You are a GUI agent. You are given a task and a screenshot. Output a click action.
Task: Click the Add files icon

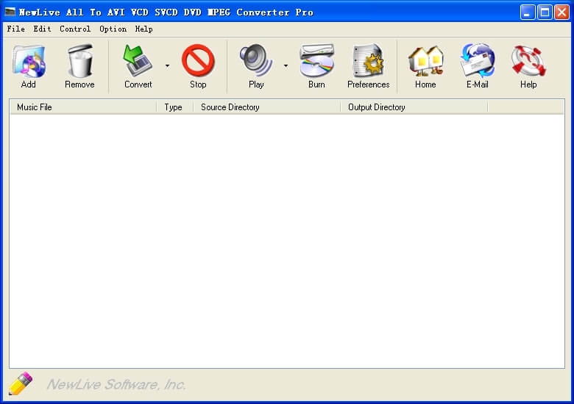28,62
